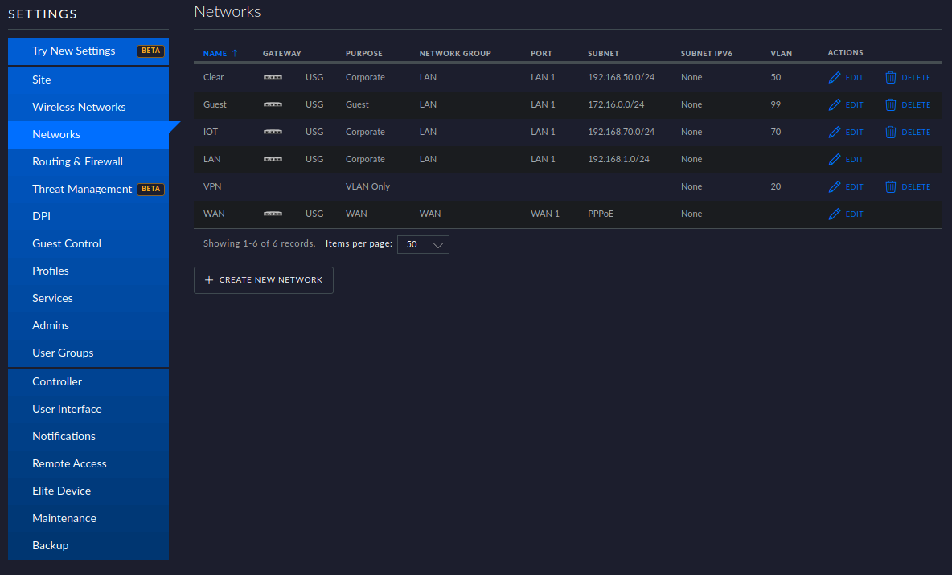
Task: Sort by the Network Group column header
Action: [455, 53]
